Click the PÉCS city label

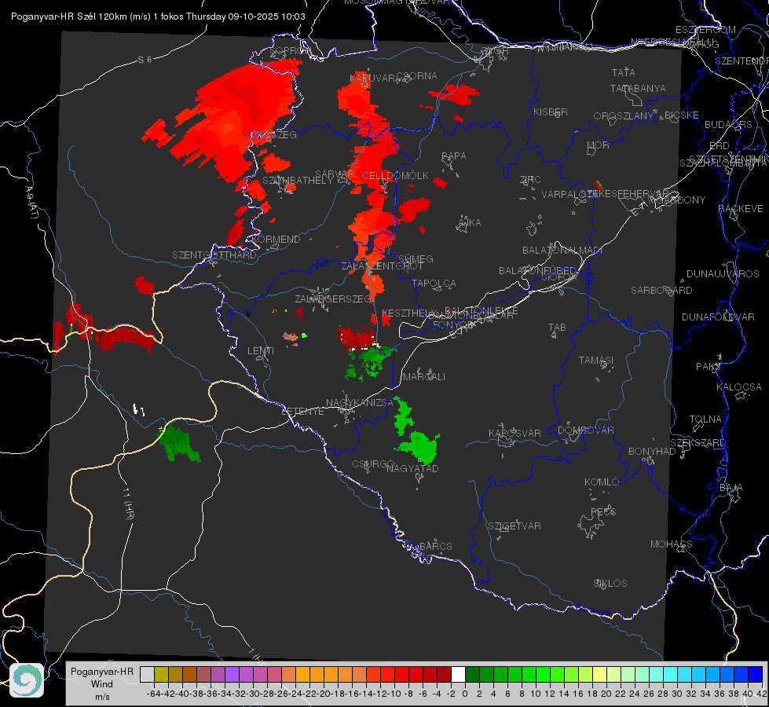tap(602, 511)
